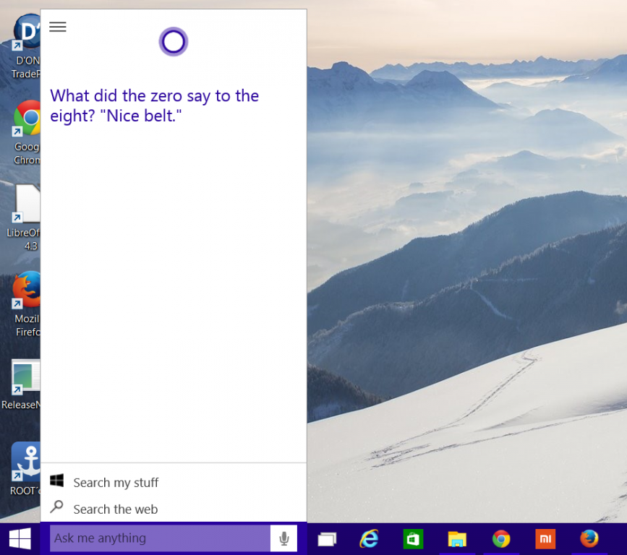Click Task View on the taskbar
This screenshot has width=627, height=555.
tap(327, 538)
